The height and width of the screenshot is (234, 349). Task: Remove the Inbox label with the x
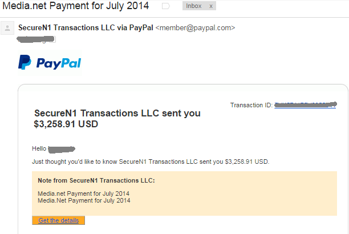pos(211,6)
